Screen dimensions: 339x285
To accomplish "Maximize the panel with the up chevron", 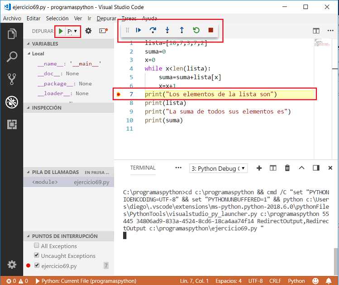I will (301, 168).
